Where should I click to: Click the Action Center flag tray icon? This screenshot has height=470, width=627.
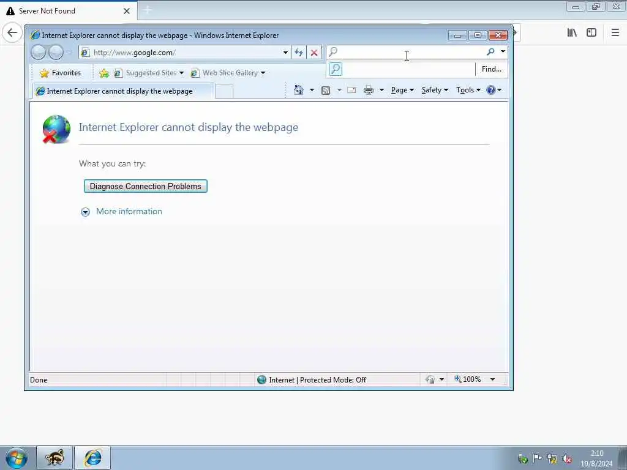point(538,458)
